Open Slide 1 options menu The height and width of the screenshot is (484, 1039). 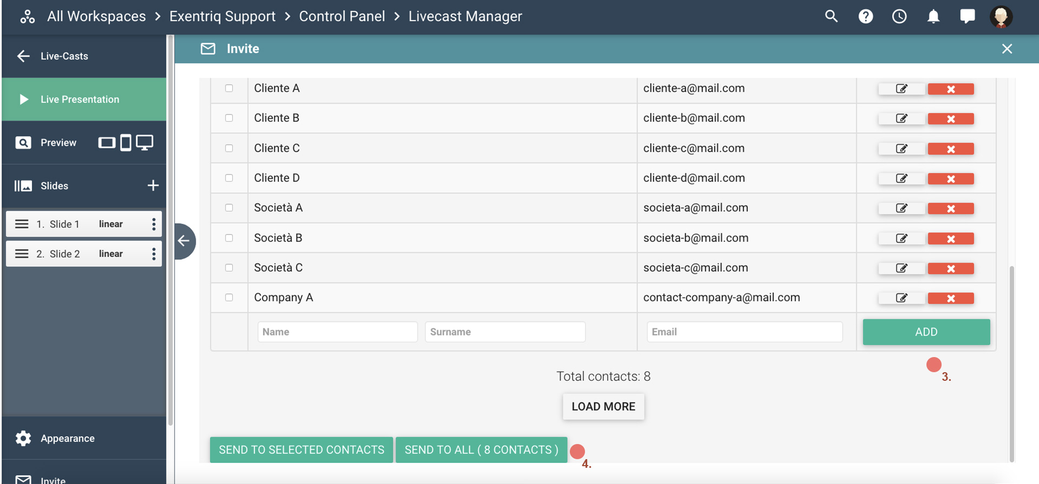(x=154, y=224)
